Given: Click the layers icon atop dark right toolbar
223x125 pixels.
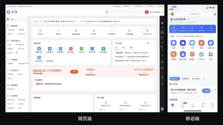Looking at the screenshot, I should (x=162, y=23).
